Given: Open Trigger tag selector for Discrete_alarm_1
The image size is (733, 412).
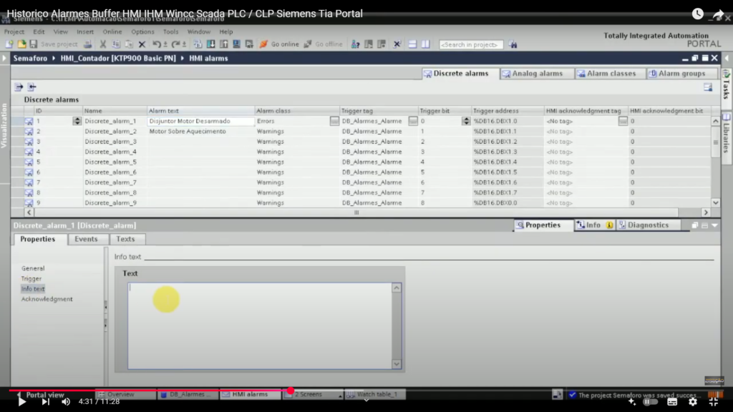Looking at the screenshot, I should [413, 121].
